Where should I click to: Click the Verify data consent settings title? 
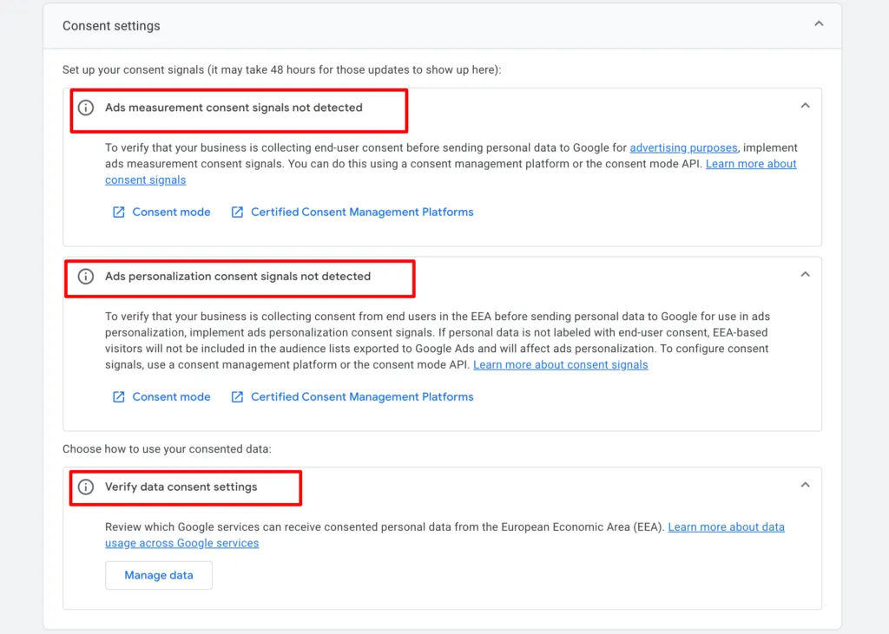181,487
